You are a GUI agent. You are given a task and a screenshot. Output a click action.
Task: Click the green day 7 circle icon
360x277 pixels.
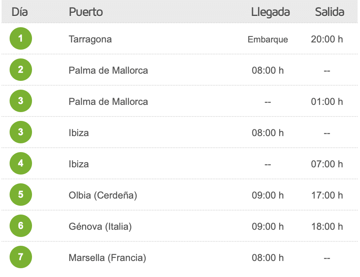pos(21,257)
